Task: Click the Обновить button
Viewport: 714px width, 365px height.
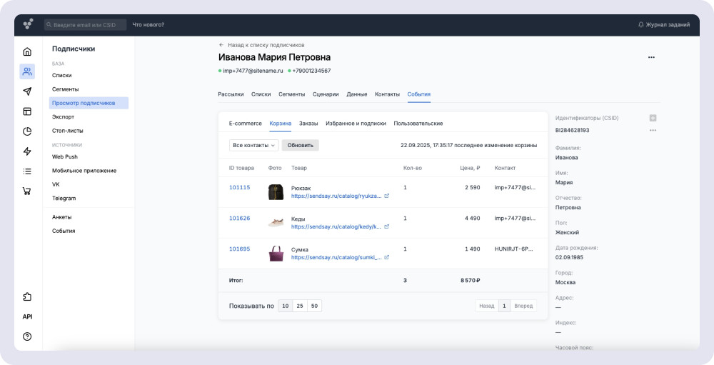Action: (300, 145)
